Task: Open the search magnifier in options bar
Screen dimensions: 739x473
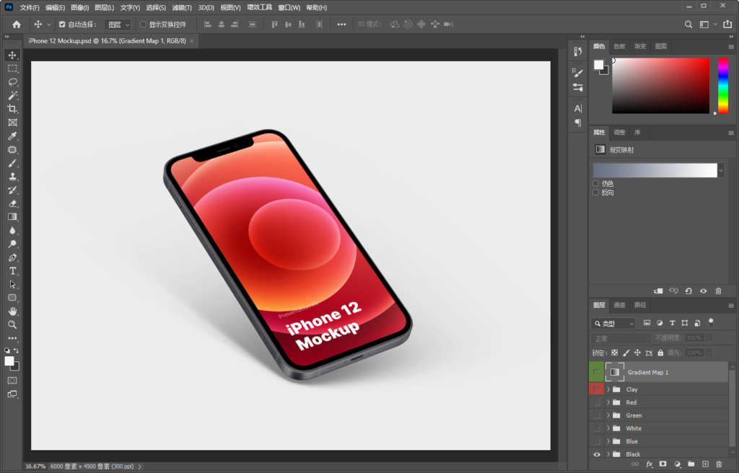Action: (x=688, y=25)
